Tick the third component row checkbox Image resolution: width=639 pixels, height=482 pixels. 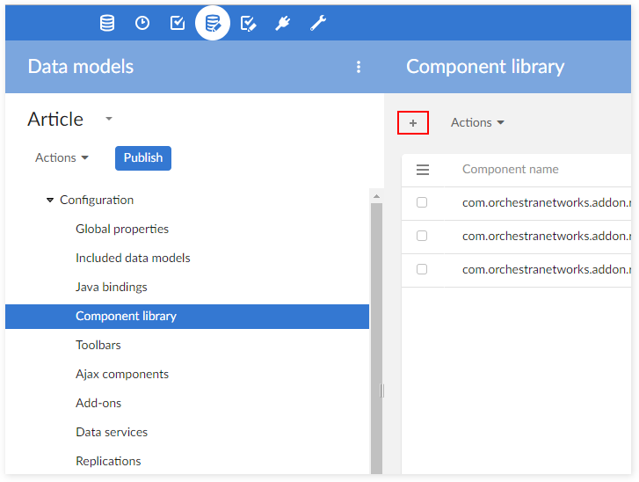[422, 269]
